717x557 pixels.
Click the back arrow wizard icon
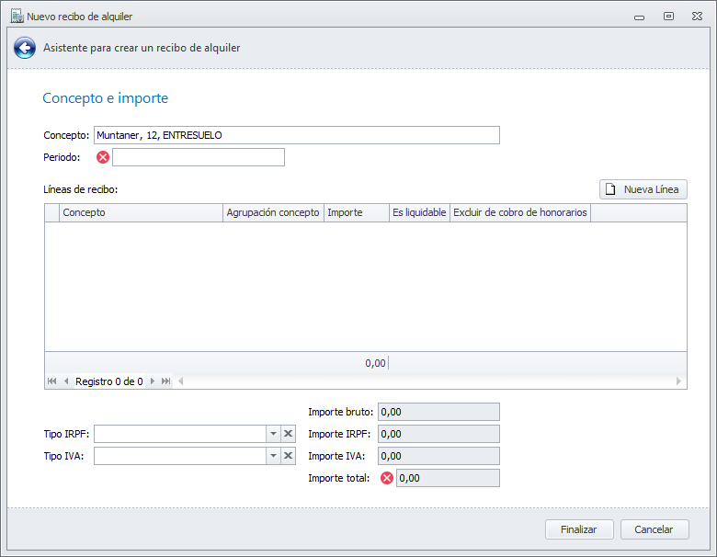[x=25, y=48]
